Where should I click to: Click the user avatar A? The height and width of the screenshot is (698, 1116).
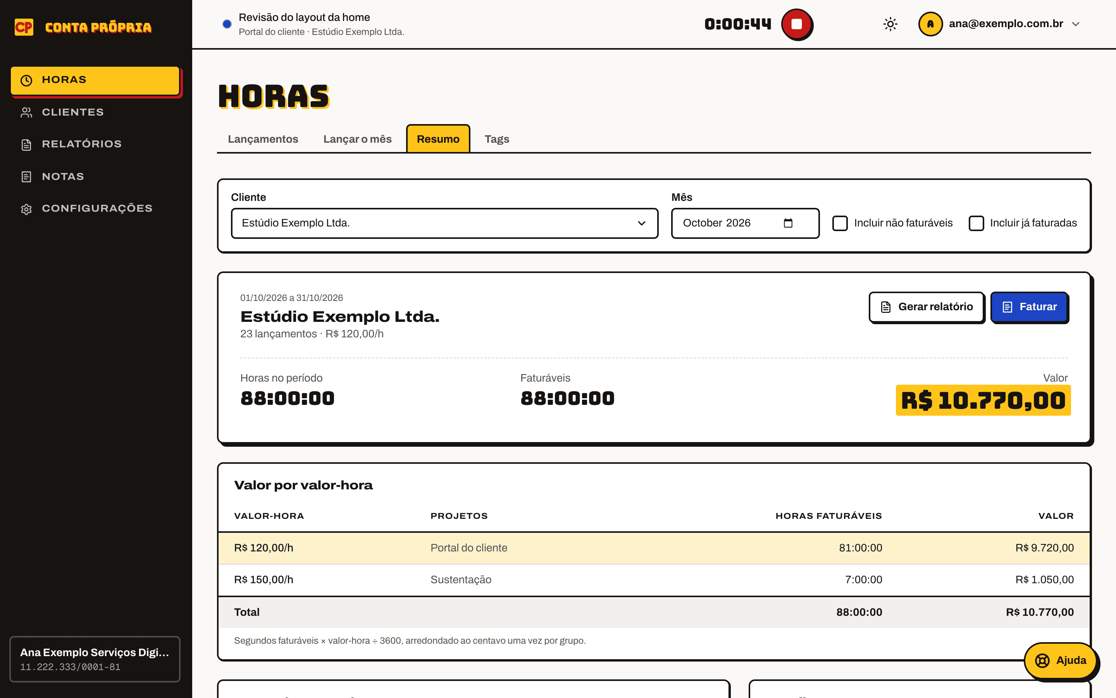(930, 24)
